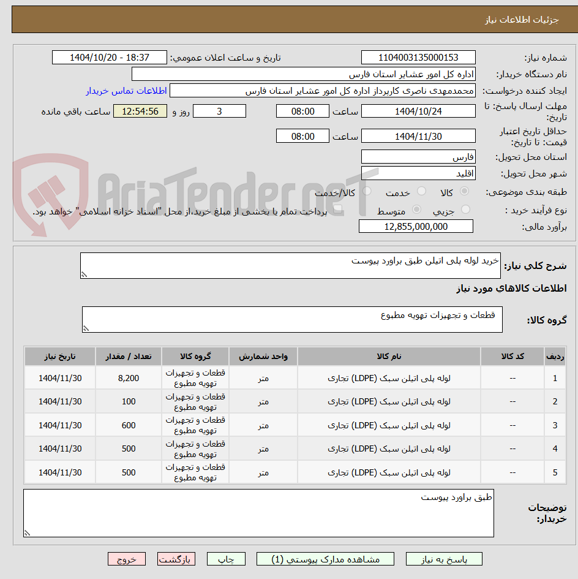Viewport: 578px width, 579px height.
Task: Select the کالا radio button
Action: pyautogui.click(x=464, y=191)
